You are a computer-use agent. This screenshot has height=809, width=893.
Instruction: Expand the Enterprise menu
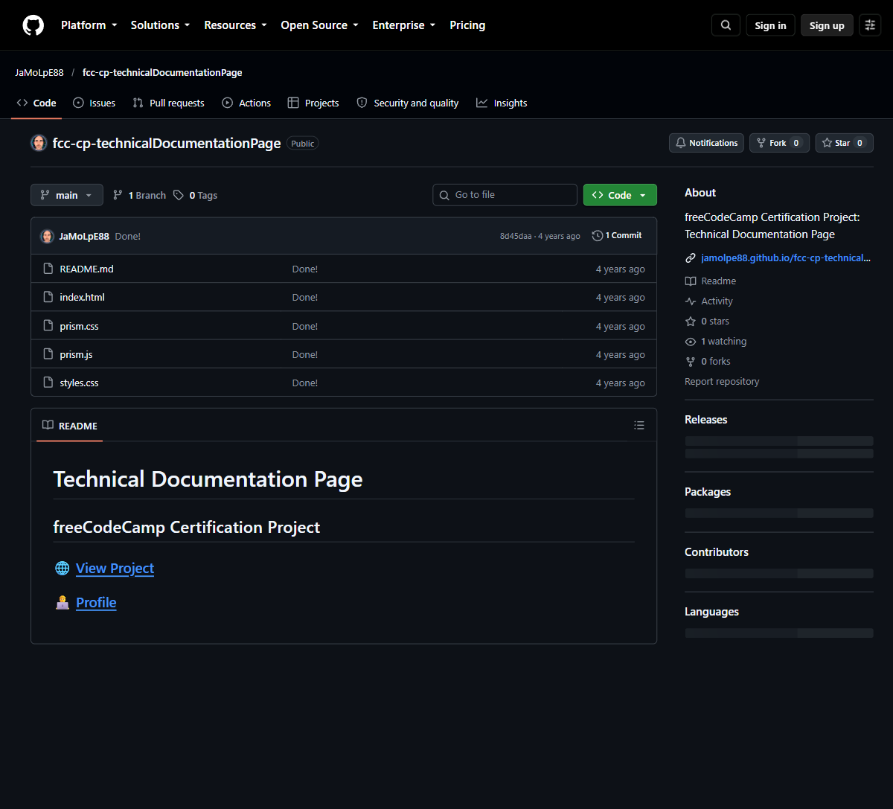point(404,25)
